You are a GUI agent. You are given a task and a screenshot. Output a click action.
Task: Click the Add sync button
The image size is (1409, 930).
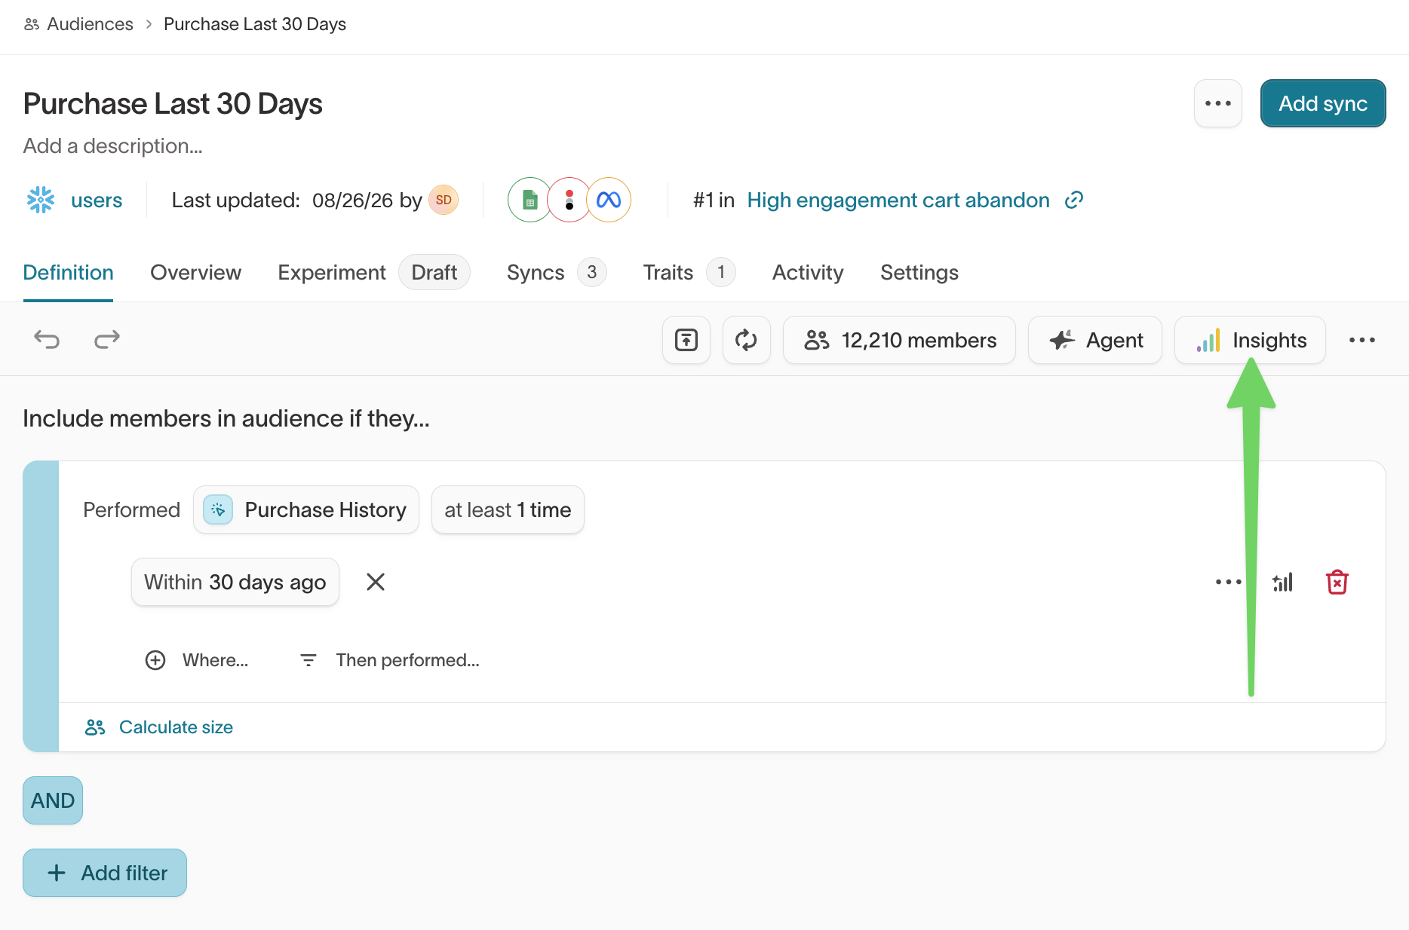1323,103
